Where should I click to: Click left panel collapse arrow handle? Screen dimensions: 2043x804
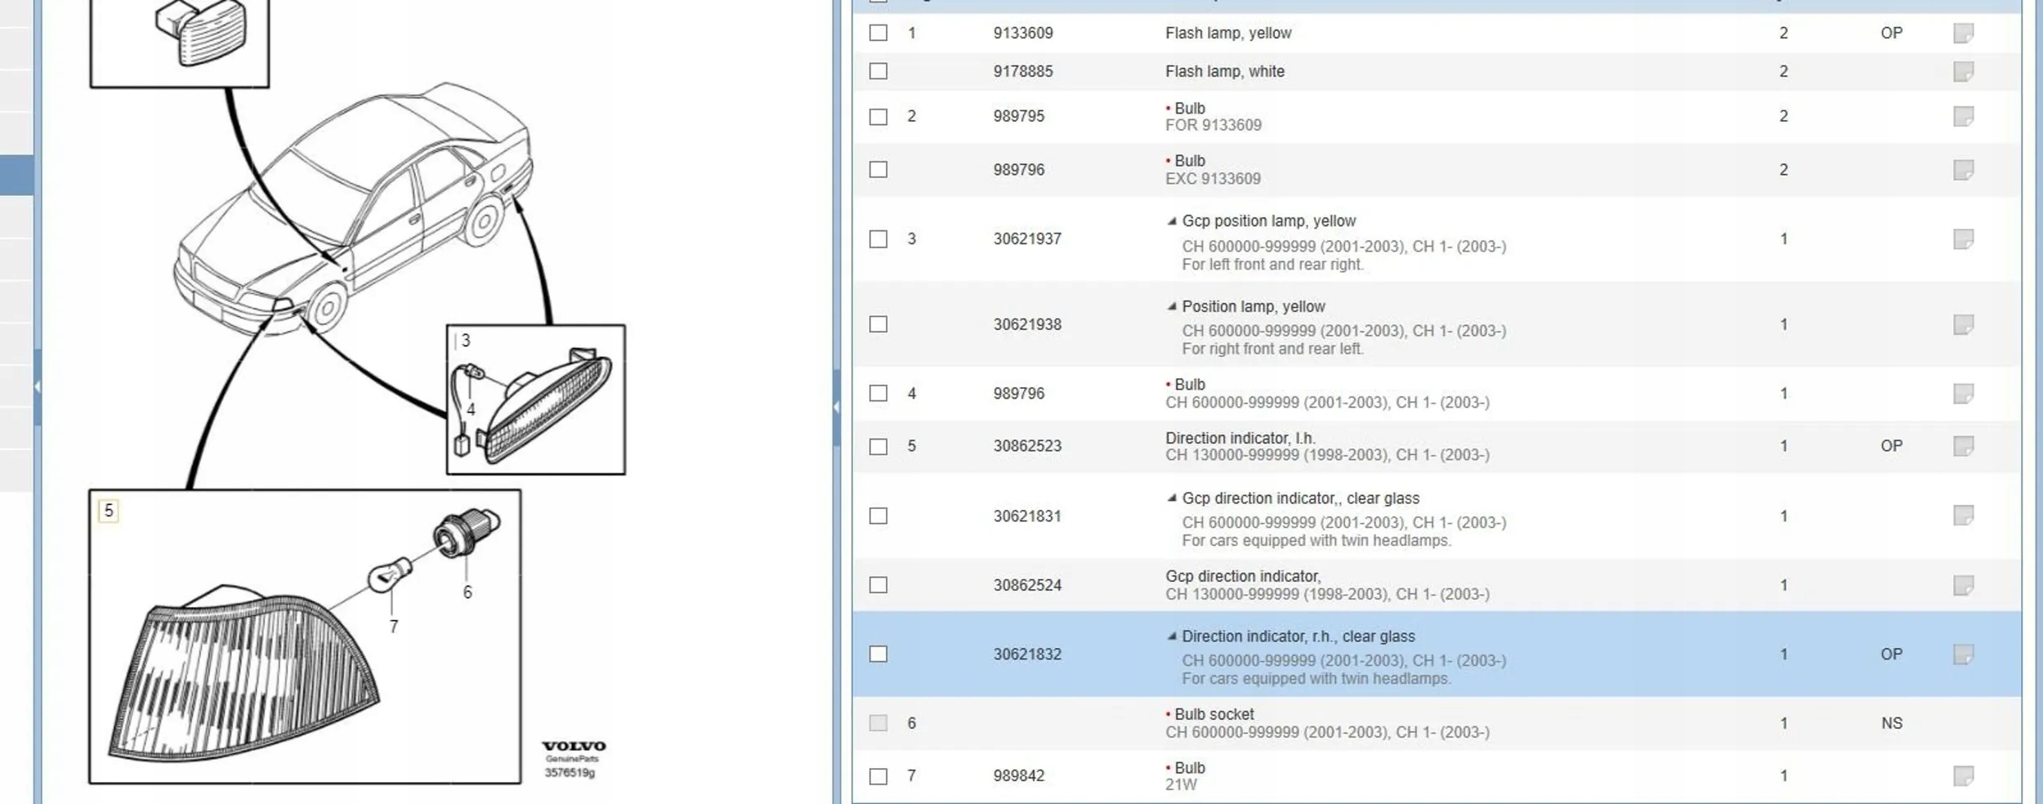(x=37, y=386)
